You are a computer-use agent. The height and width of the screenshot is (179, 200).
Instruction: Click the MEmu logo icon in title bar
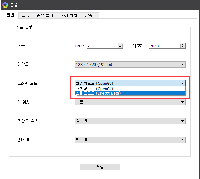coord(5,5)
